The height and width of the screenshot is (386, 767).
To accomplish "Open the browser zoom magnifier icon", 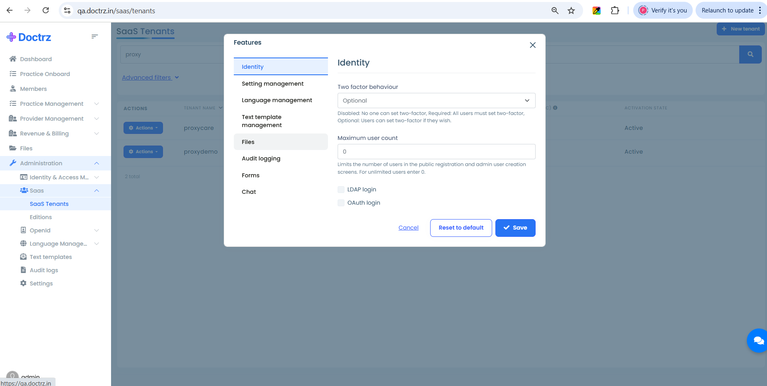I will (555, 10).
